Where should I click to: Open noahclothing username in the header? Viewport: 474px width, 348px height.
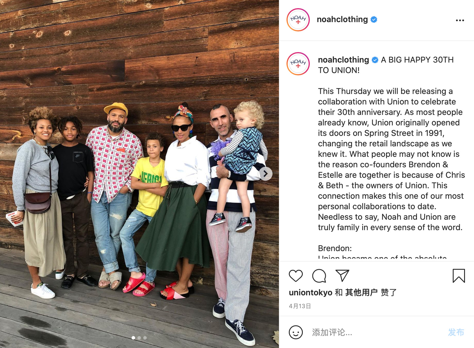[342, 19]
